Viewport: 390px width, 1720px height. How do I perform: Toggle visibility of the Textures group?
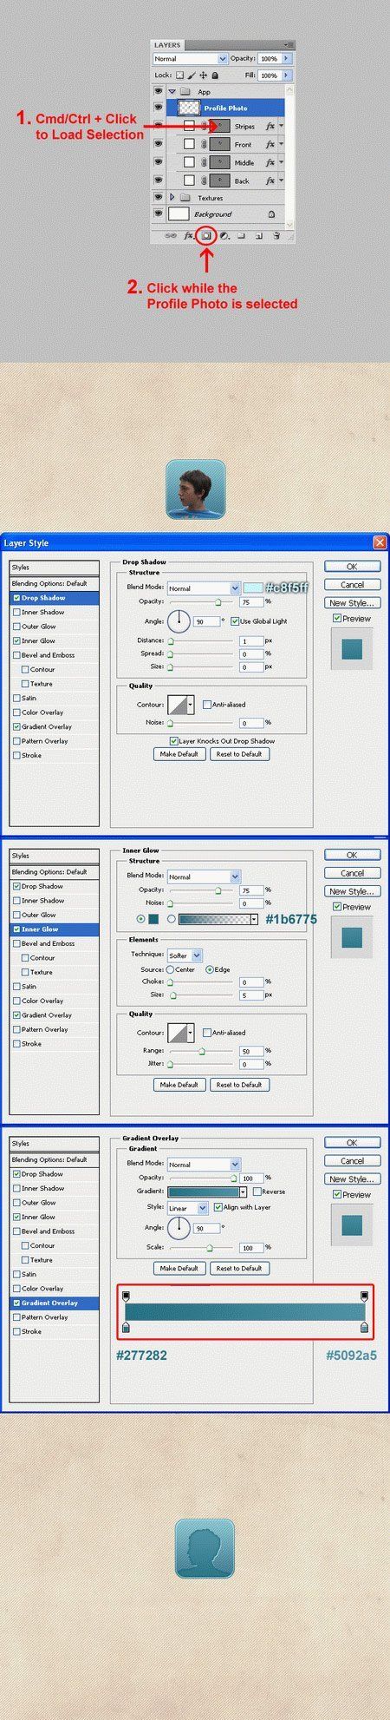tap(158, 197)
